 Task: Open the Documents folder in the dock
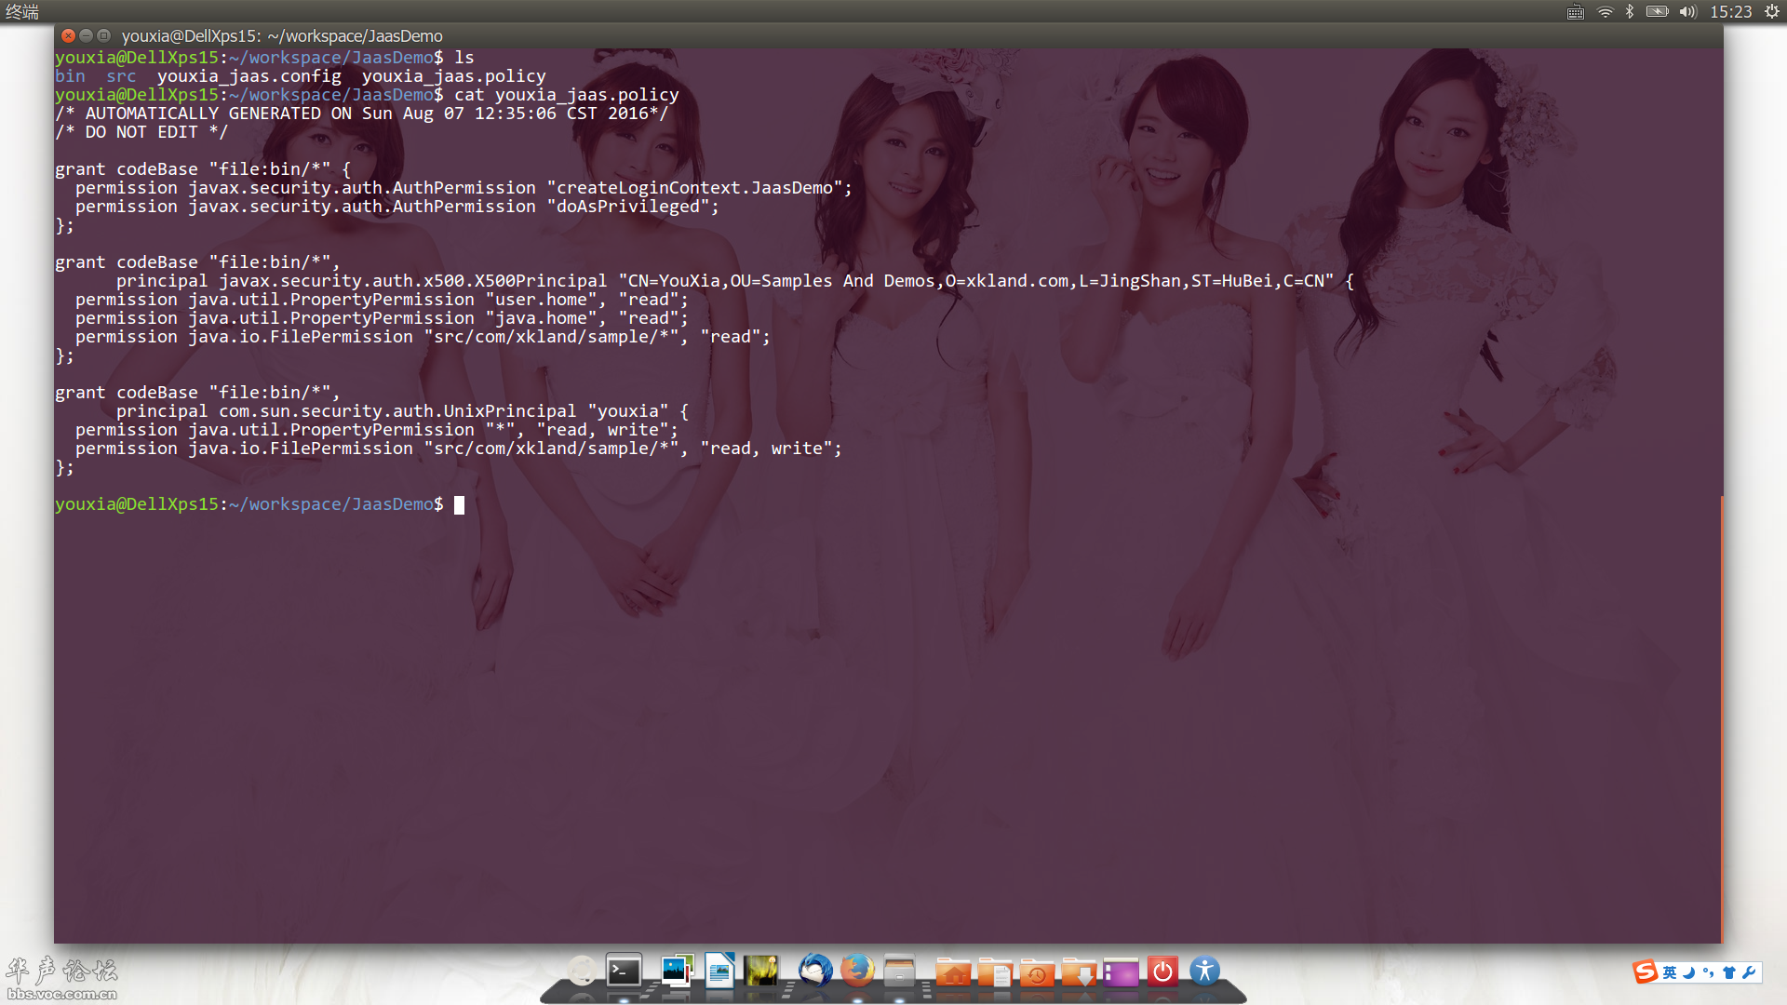tap(995, 973)
